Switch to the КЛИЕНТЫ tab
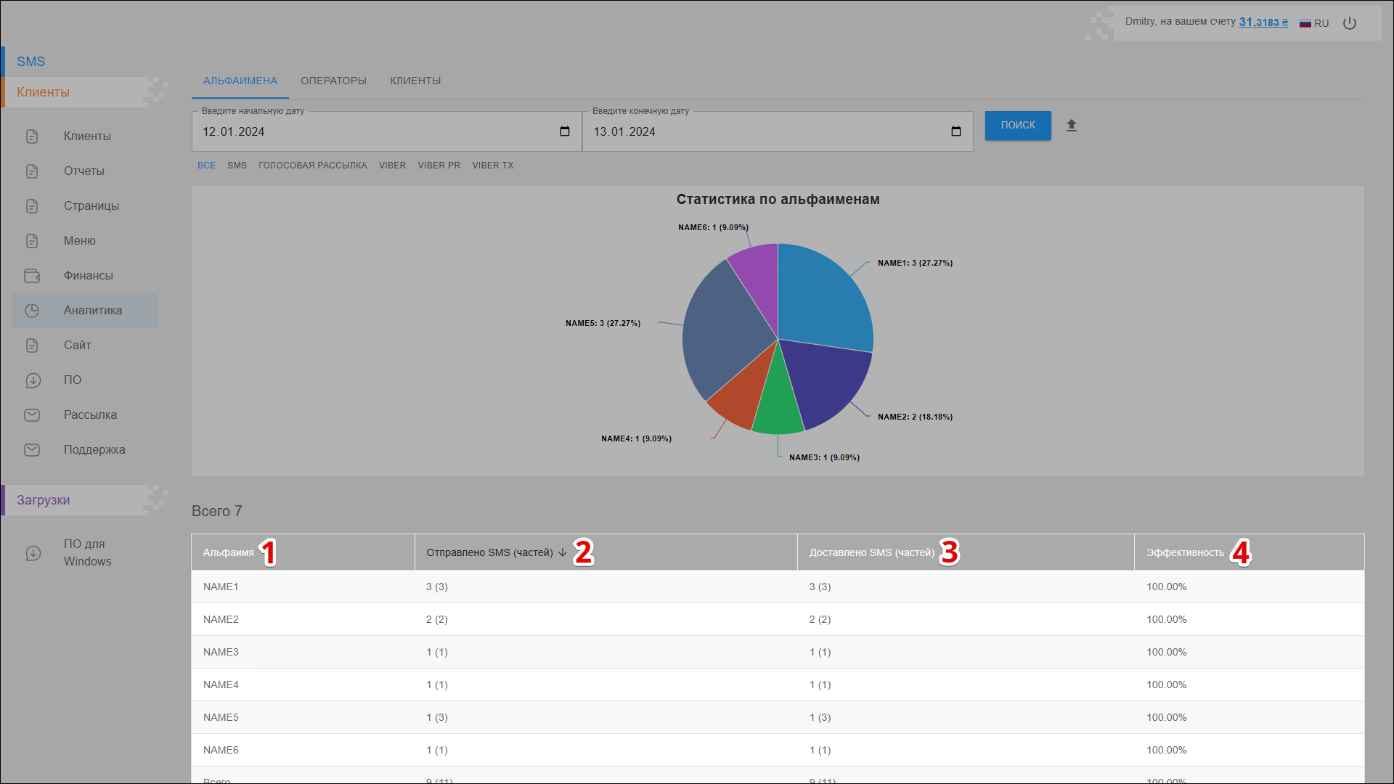Image resolution: width=1394 pixels, height=784 pixels. click(415, 81)
